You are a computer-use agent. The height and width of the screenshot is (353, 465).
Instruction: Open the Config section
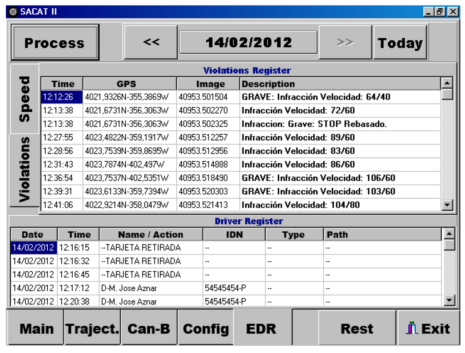206,328
